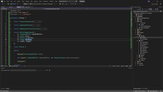
Task: Toggle Show All Files in Solution Explorer
Action: [151, 9]
